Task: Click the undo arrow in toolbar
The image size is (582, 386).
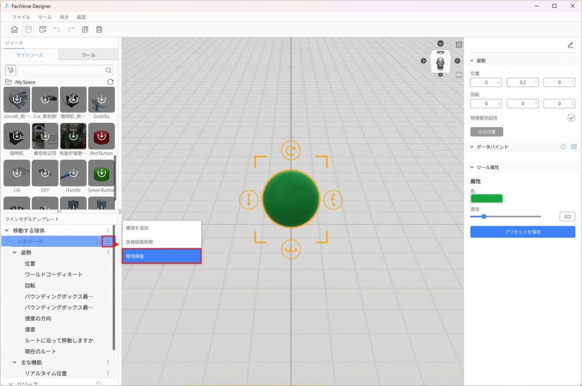Action: click(x=57, y=30)
